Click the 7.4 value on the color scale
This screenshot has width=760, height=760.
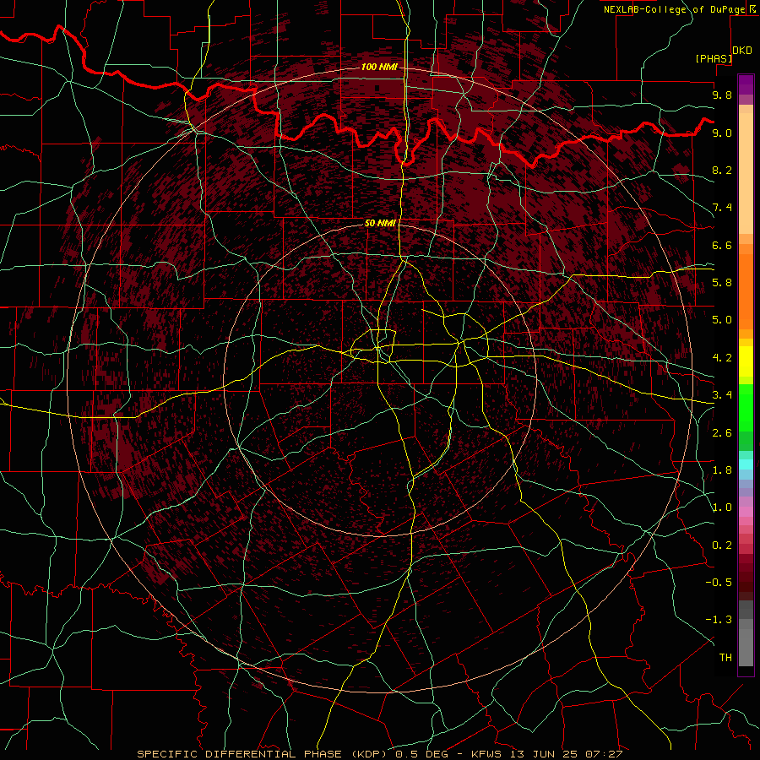point(722,208)
